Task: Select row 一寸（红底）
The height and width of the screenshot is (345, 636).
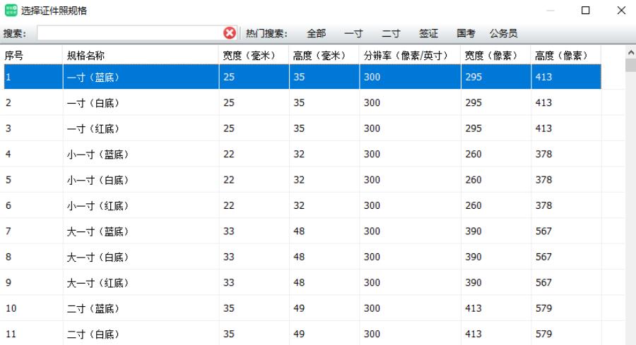Action: tap(302, 128)
